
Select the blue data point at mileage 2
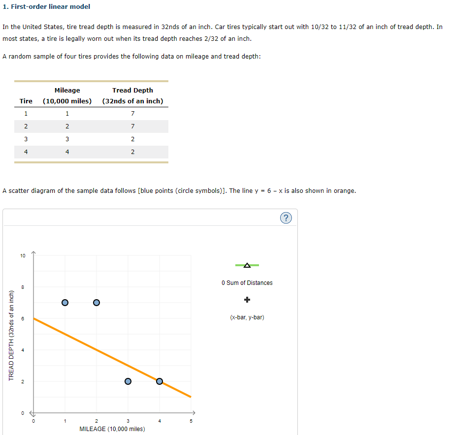[96, 302]
